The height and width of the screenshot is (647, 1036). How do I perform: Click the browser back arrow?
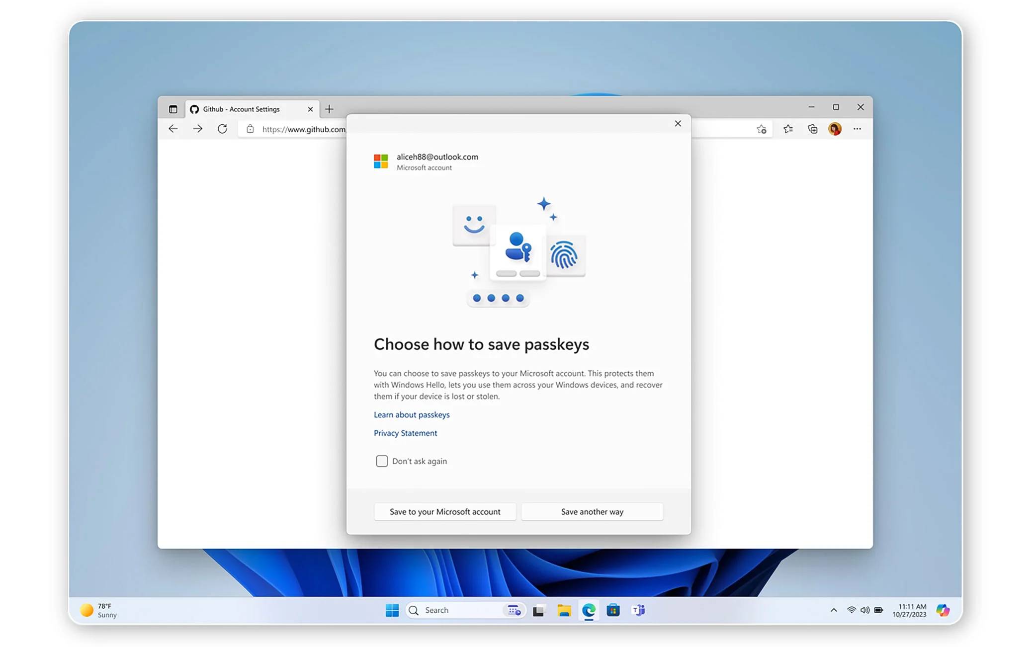(173, 129)
